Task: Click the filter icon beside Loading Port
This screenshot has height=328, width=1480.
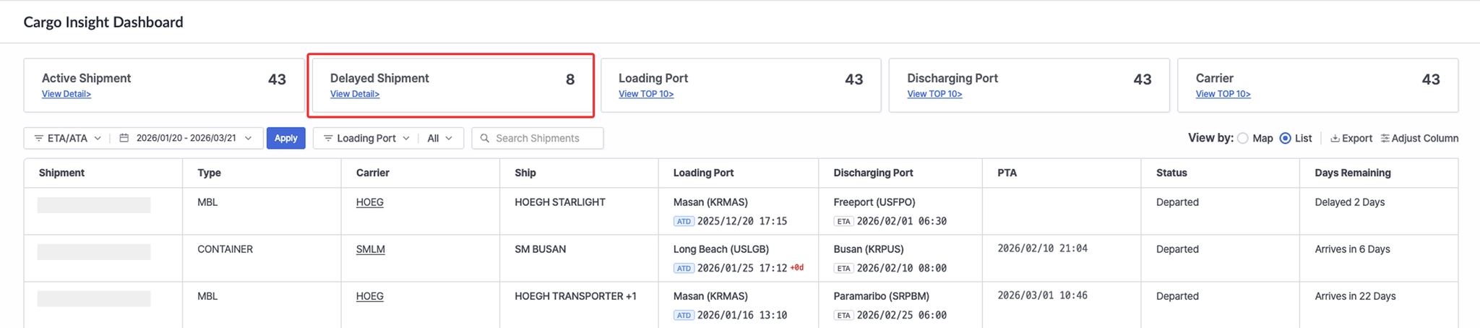Action: [x=327, y=138]
